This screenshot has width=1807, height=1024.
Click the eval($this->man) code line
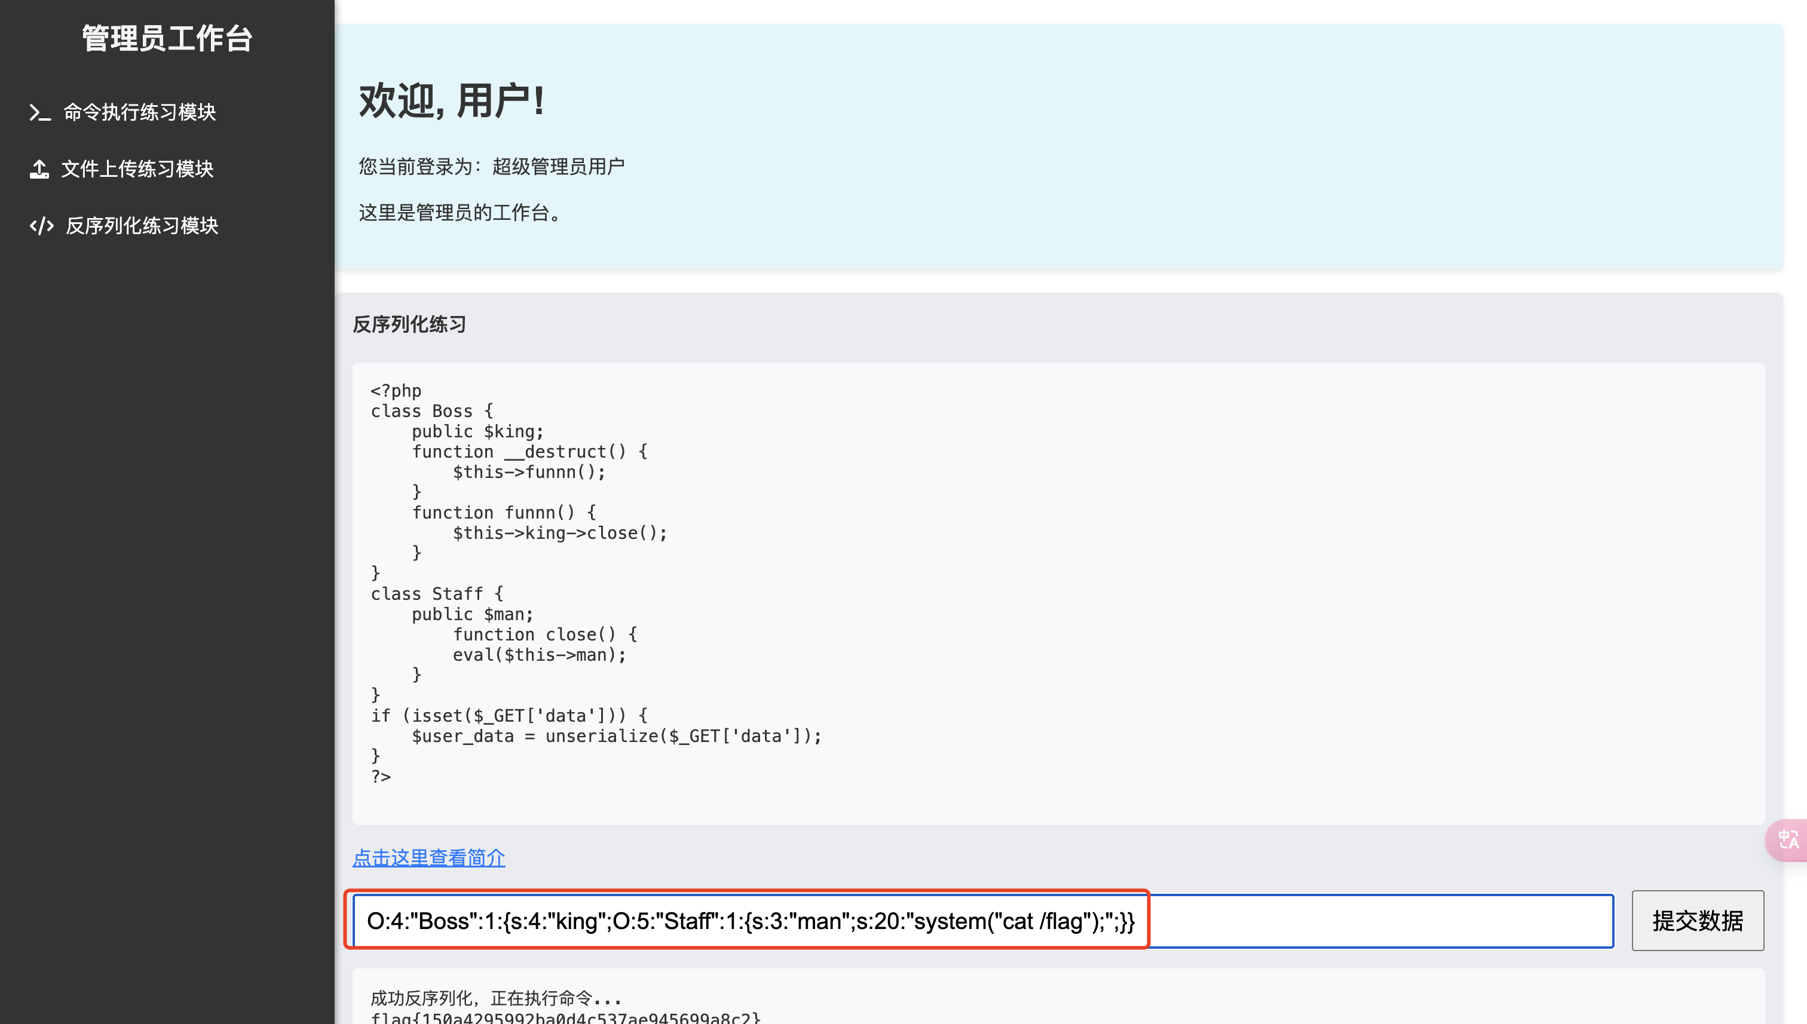(539, 655)
